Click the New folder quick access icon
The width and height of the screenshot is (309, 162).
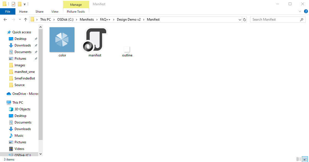pos(20,4)
